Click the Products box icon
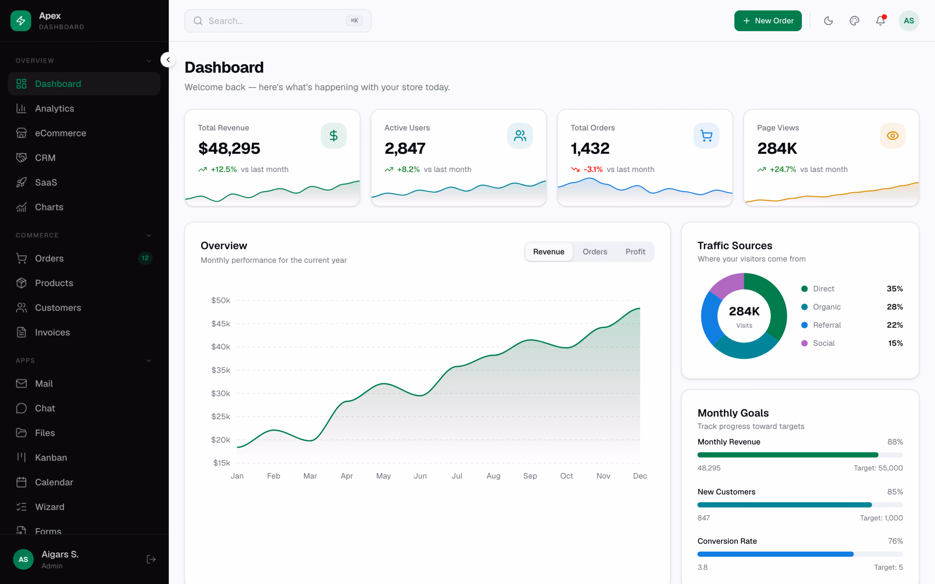Viewport: 935px width, 584px height. coord(21,283)
